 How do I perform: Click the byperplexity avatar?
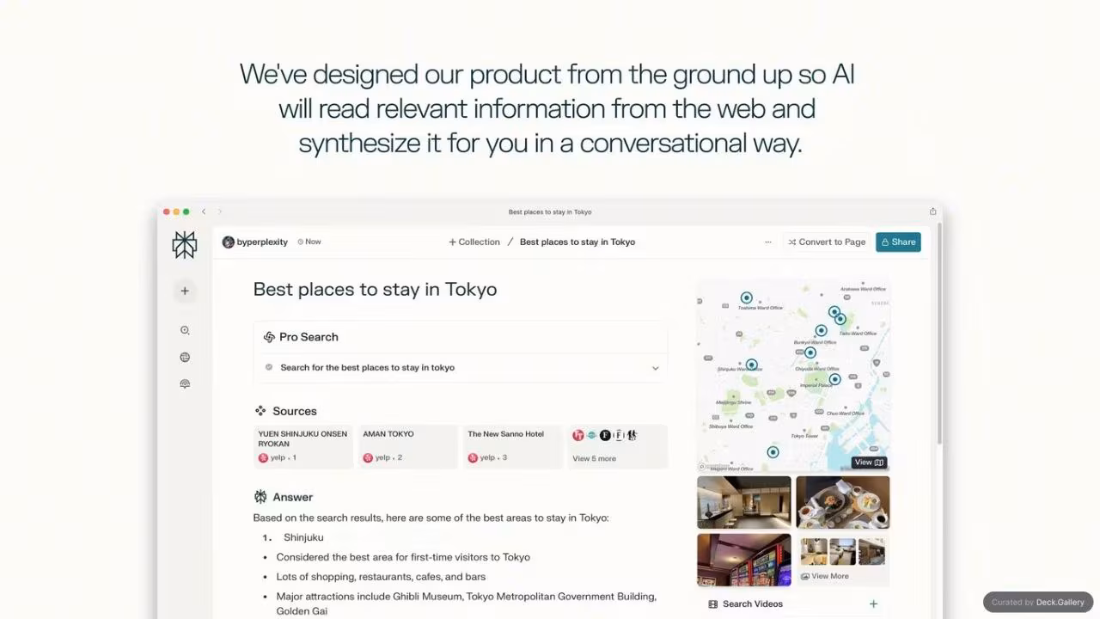[228, 242]
